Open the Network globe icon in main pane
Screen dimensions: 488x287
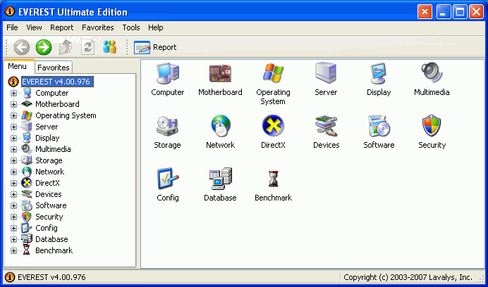[x=220, y=126]
